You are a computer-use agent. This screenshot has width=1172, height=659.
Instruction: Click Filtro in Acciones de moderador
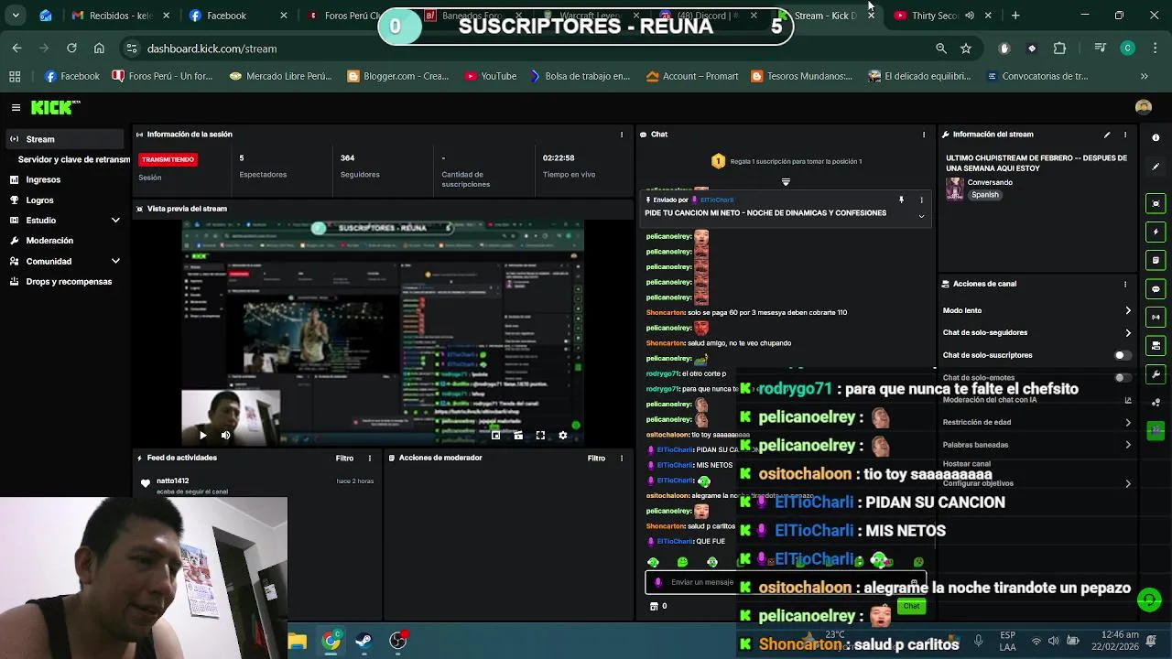click(x=596, y=458)
